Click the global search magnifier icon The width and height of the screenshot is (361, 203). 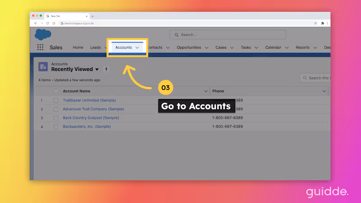click(x=176, y=35)
